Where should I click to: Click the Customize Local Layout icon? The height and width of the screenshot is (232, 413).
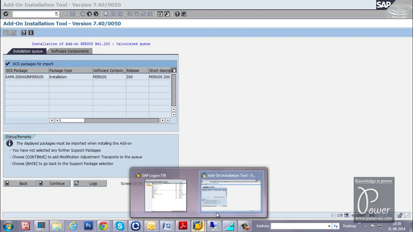tap(184, 14)
